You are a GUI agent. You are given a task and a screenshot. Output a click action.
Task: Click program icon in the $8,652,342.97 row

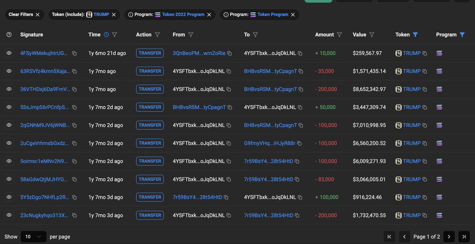click(x=439, y=89)
